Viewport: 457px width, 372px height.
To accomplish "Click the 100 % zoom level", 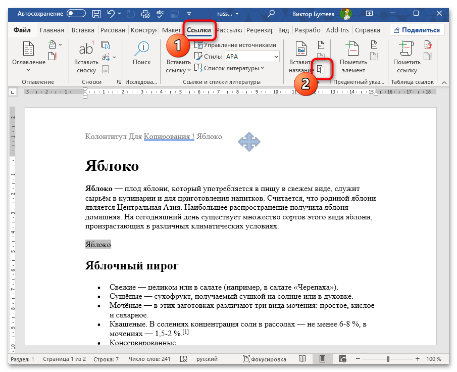I will [x=433, y=359].
